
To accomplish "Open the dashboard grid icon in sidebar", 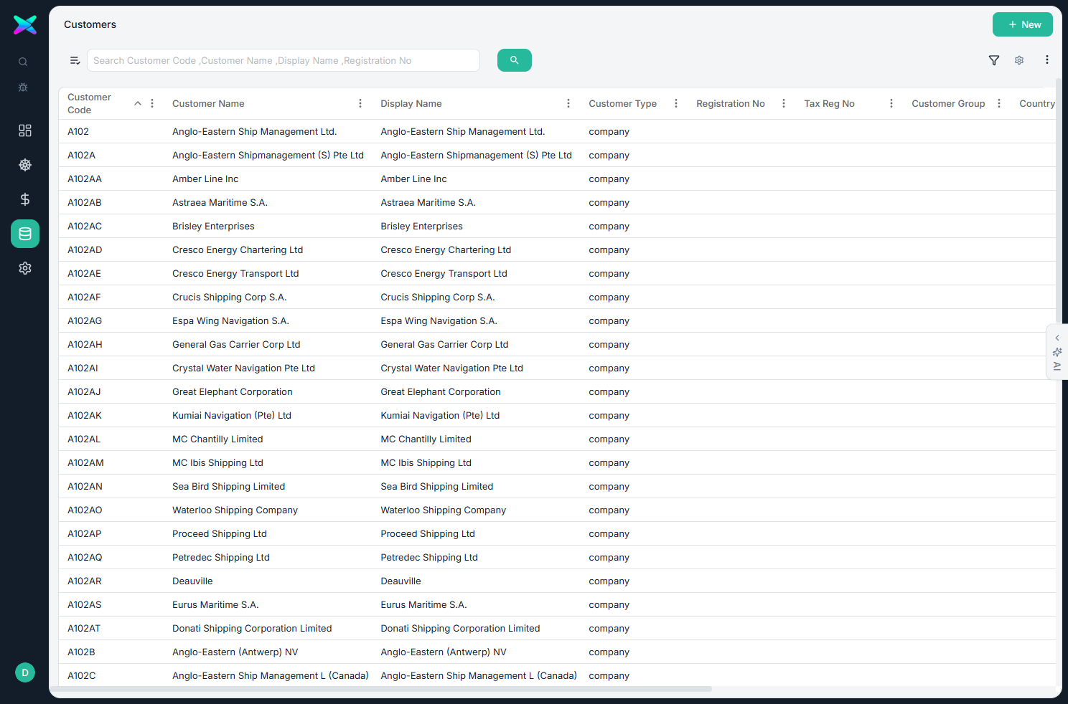I will coord(25,130).
